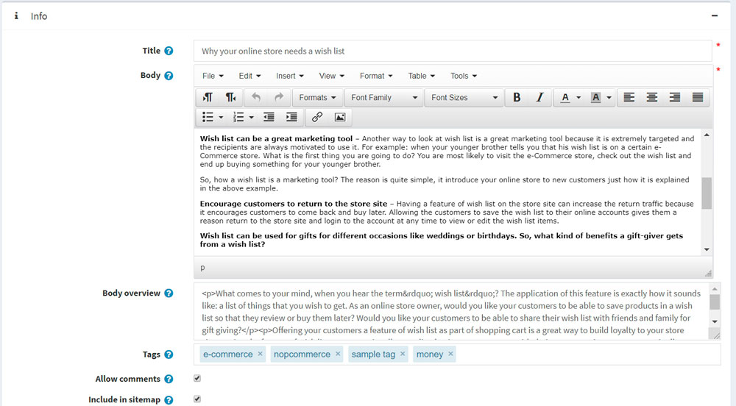Justify text with full alignment icon
The image size is (736, 406).
698,97
